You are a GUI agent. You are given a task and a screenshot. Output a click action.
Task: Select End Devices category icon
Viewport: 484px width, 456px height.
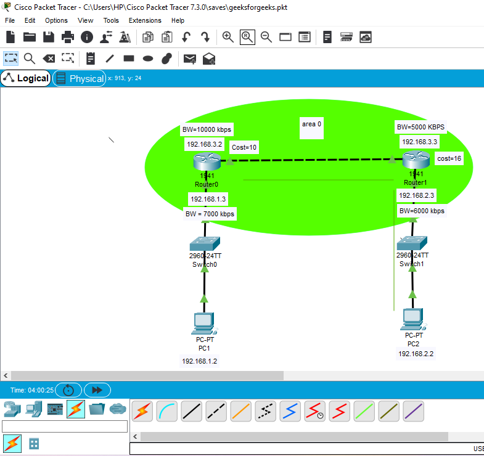point(35,408)
